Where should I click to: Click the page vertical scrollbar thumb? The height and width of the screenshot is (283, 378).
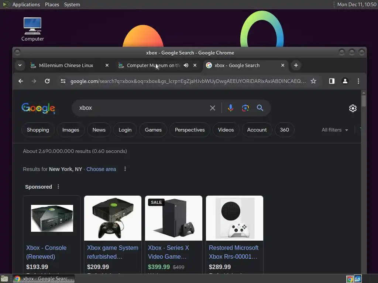(x=364, y=101)
